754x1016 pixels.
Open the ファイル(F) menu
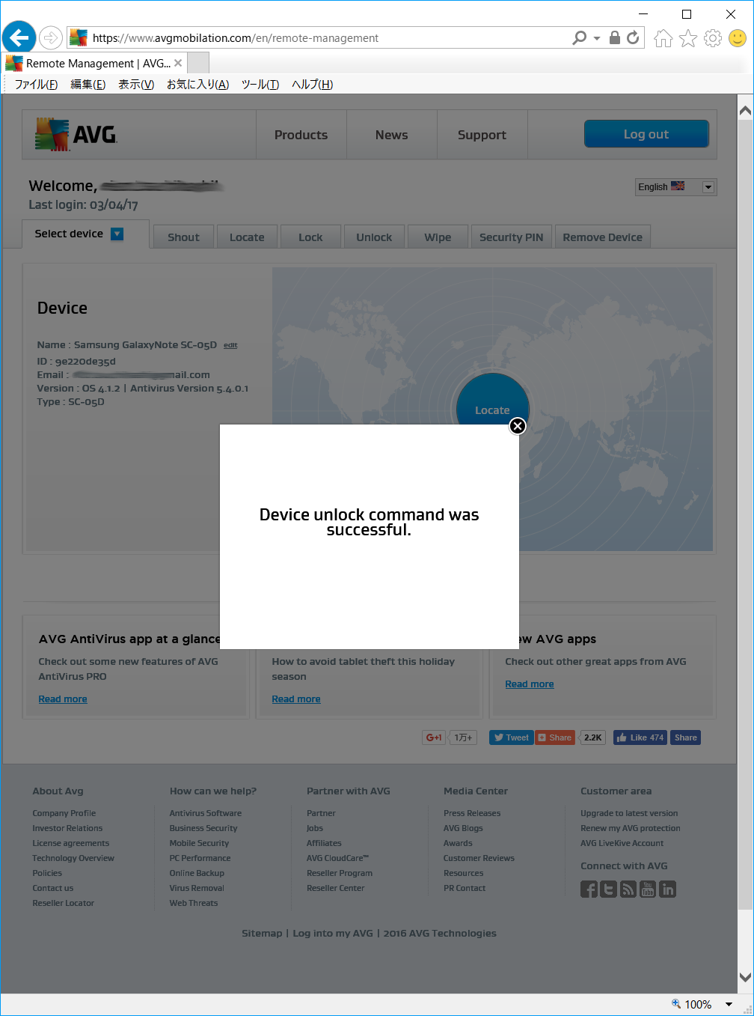pyautogui.click(x=36, y=85)
